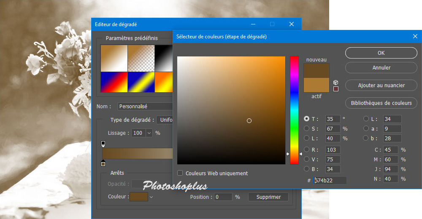Select the left color stop below gradient bar
The image size is (422, 219).
(103, 163)
